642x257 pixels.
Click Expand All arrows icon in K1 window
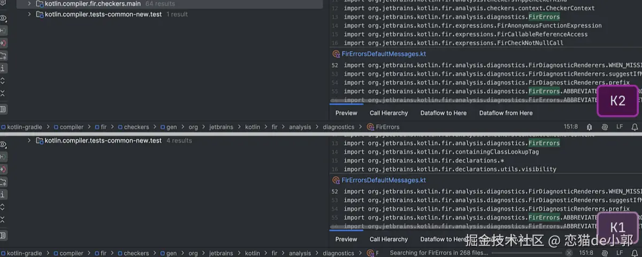click(x=3, y=207)
